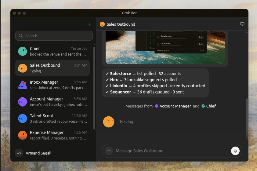The width and height of the screenshot is (257, 171).
Task: Click the 9:01 AM timestamp
Action: point(80,65)
